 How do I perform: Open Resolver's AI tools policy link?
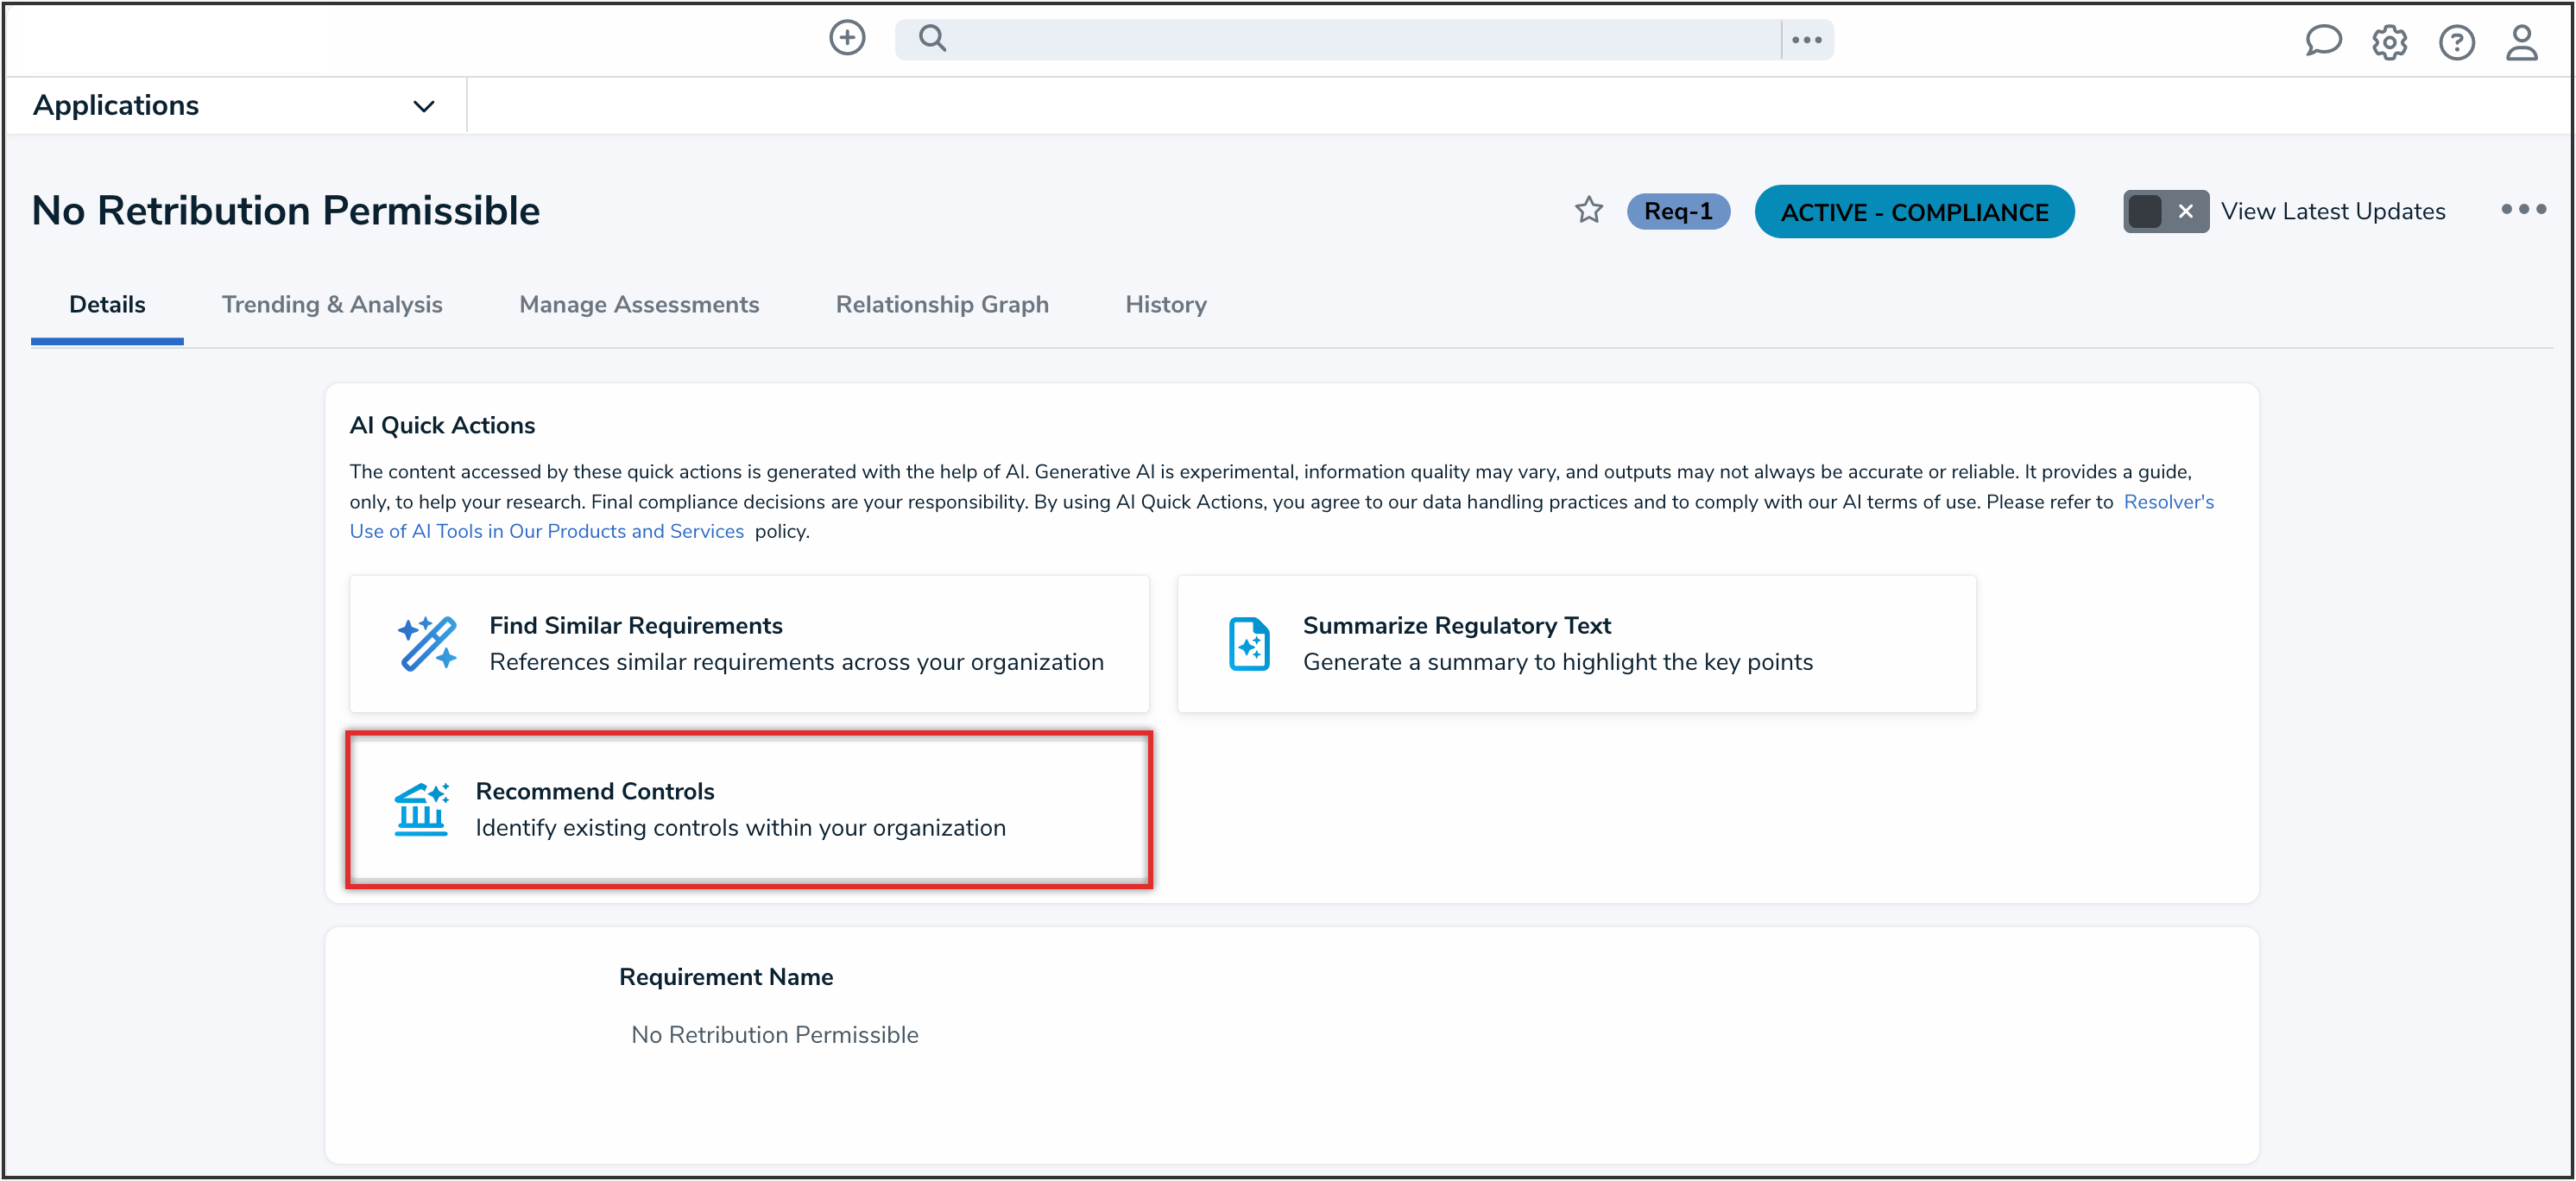click(x=546, y=531)
